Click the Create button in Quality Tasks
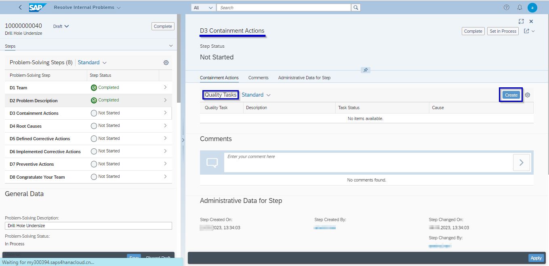Screen dimensions: 549x266 pyautogui.click(x=511, y=95)
